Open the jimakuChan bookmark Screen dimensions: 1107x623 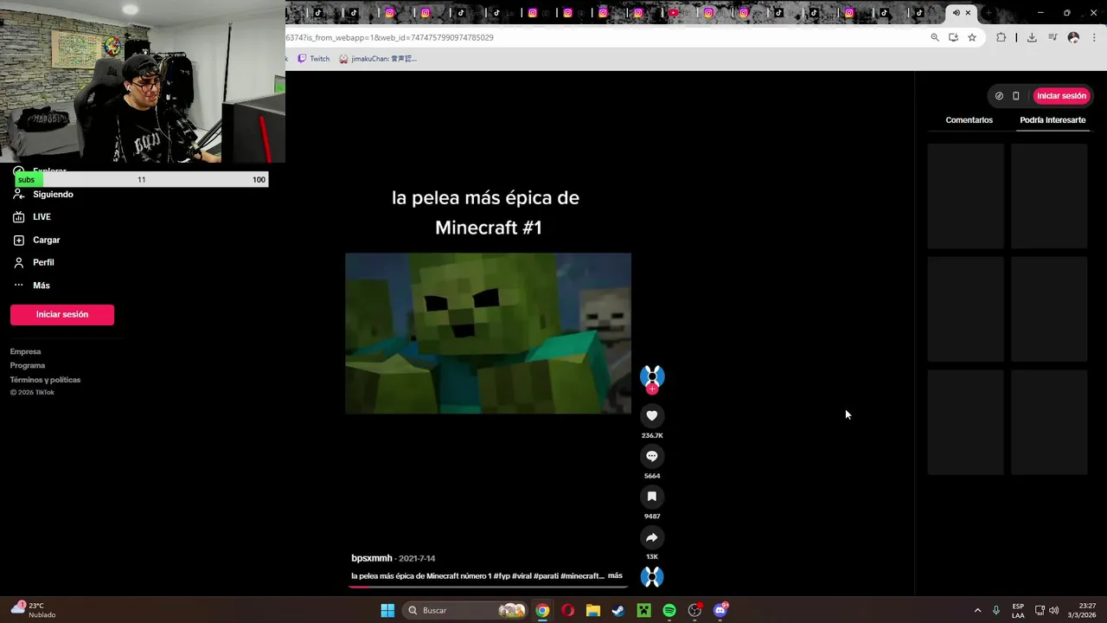point(378,59)
